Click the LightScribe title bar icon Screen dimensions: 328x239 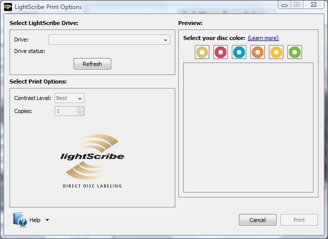pyautogui.click(x=8, y=7)
